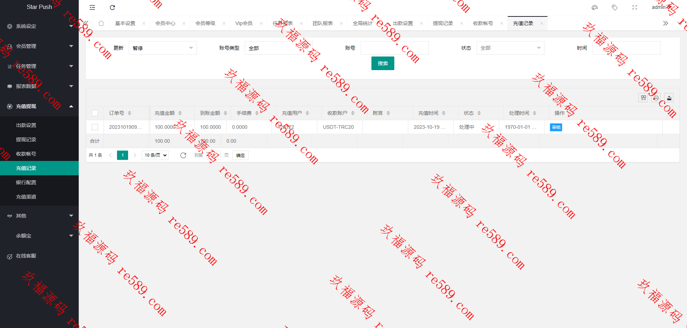Image resolution: width=687 pixels, height=328 pixels.
Task: Select page 1 button
Action: click(x=122, y=155)
